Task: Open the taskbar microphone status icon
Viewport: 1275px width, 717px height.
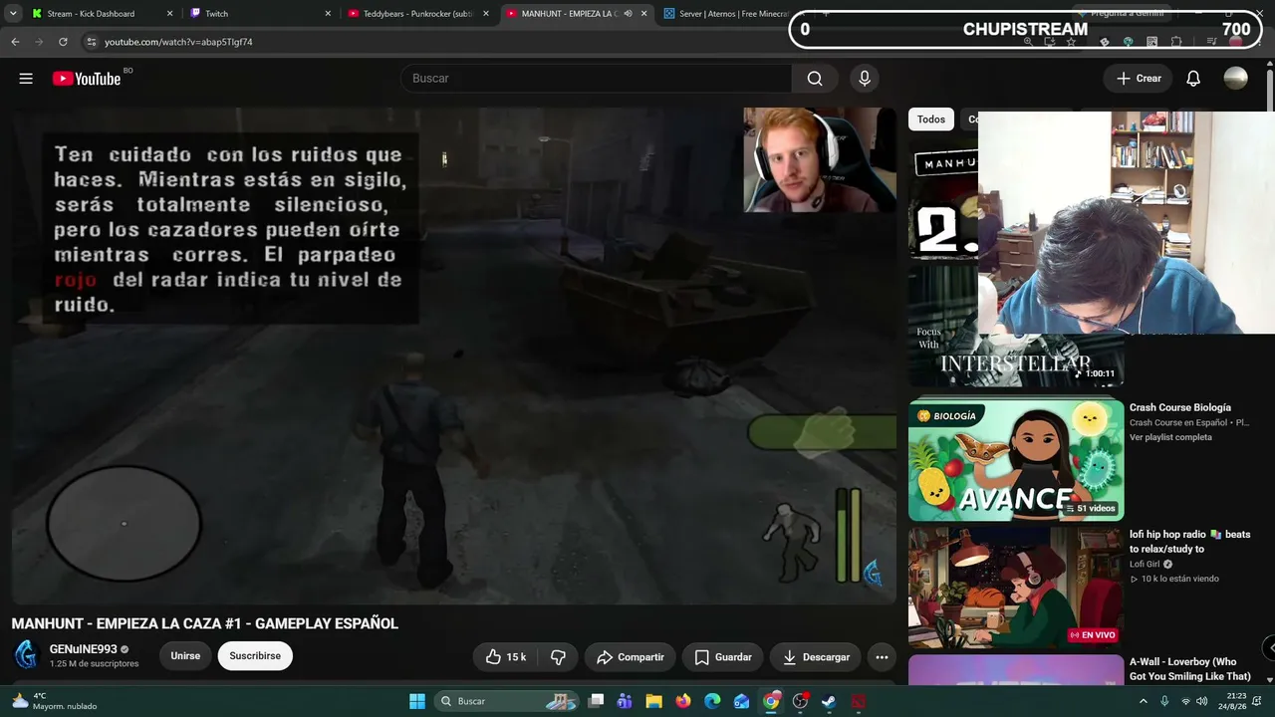Action: tap(1164, 701)
